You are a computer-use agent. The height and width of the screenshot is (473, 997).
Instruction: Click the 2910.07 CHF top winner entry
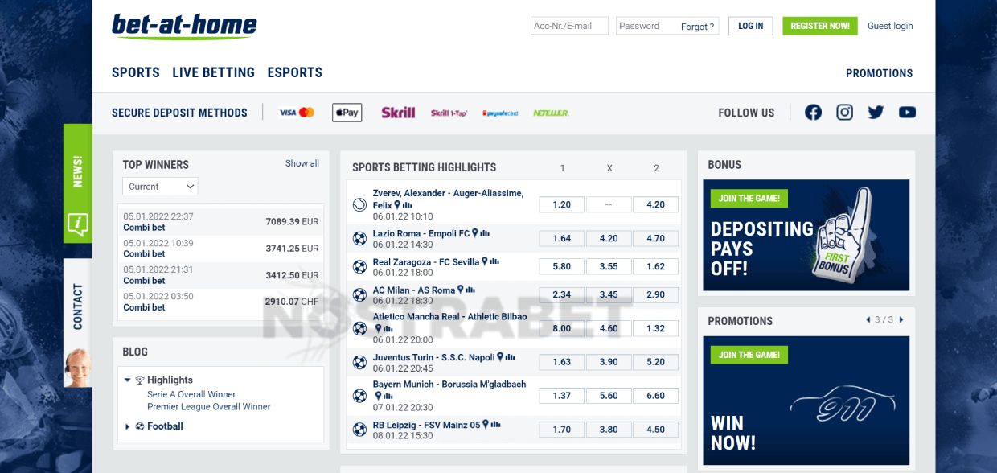coord(221,302)
